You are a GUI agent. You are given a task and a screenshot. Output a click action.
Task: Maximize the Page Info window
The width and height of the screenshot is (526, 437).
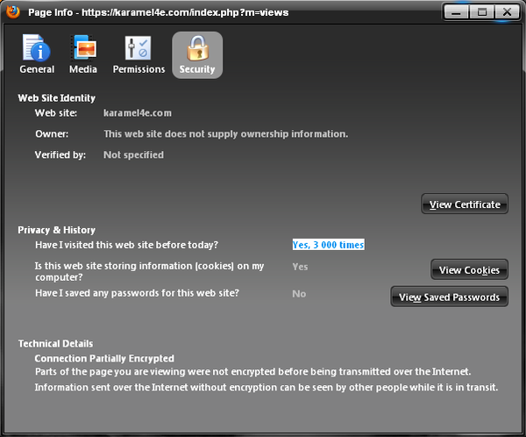480,13
